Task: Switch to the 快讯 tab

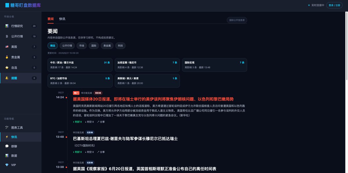Action: (62, 19)
